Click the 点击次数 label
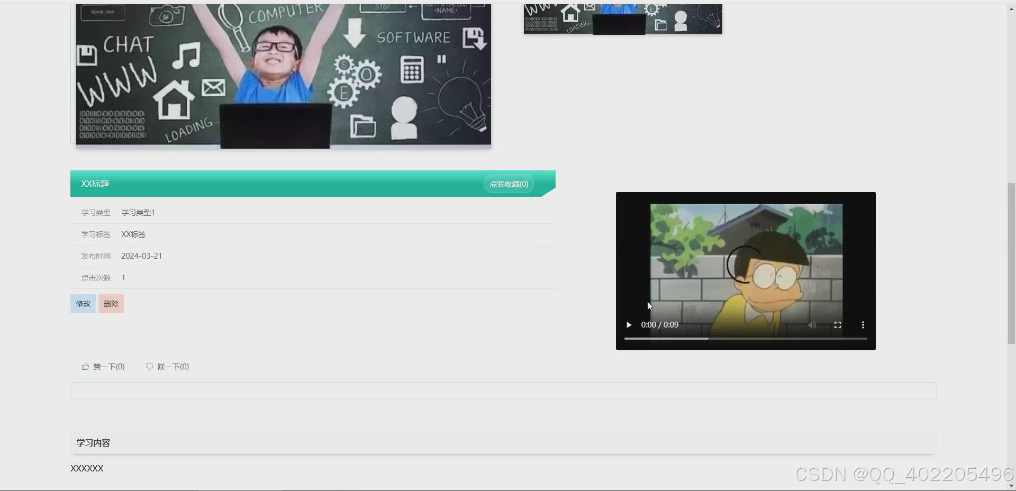The height and width of the screenshot is (491, 1016). (96, 278)
